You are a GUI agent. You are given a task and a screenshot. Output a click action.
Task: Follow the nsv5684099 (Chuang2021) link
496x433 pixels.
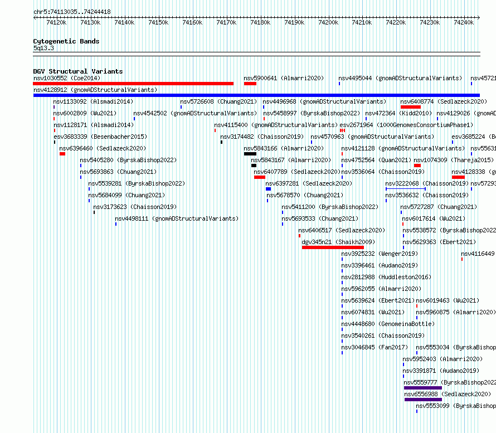(127, 195)
